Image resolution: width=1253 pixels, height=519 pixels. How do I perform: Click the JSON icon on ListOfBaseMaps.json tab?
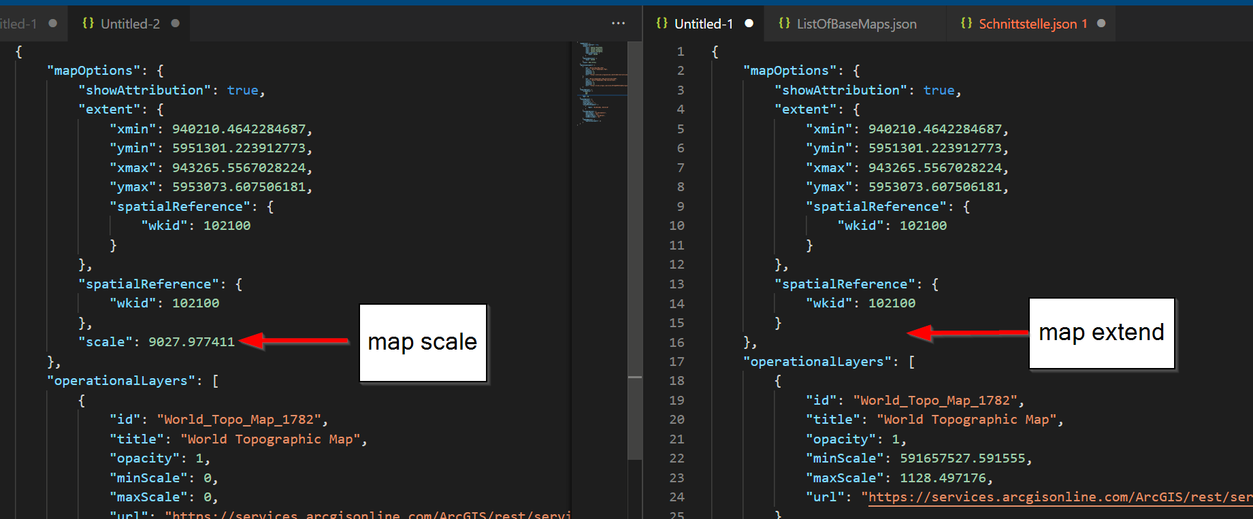tap(784, 23)
